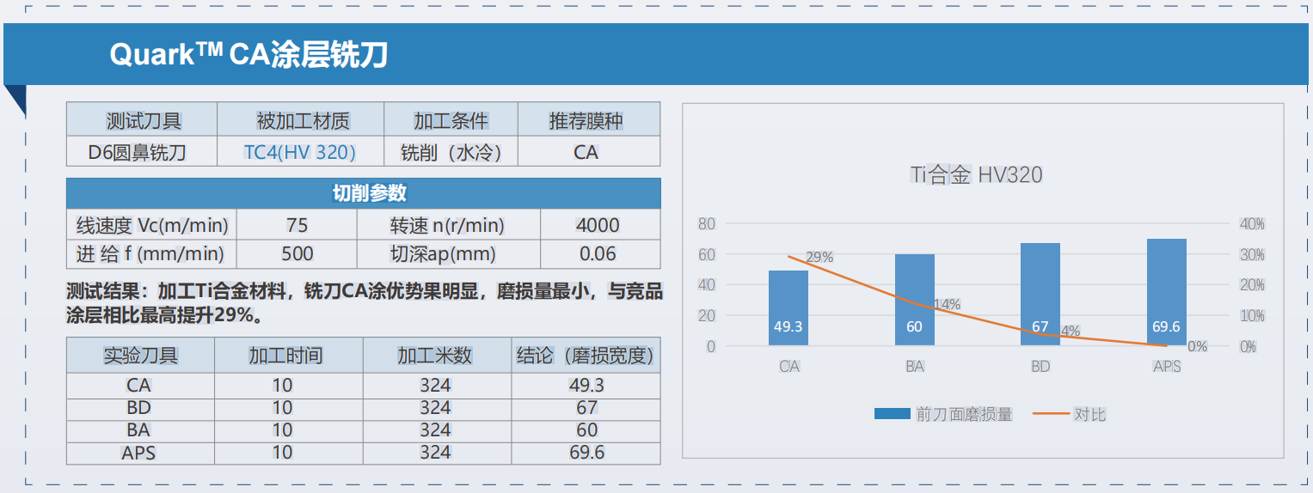Click the 切削参数 table header bar
Screen dimensions: 1313x493
(x=364, y=193)
